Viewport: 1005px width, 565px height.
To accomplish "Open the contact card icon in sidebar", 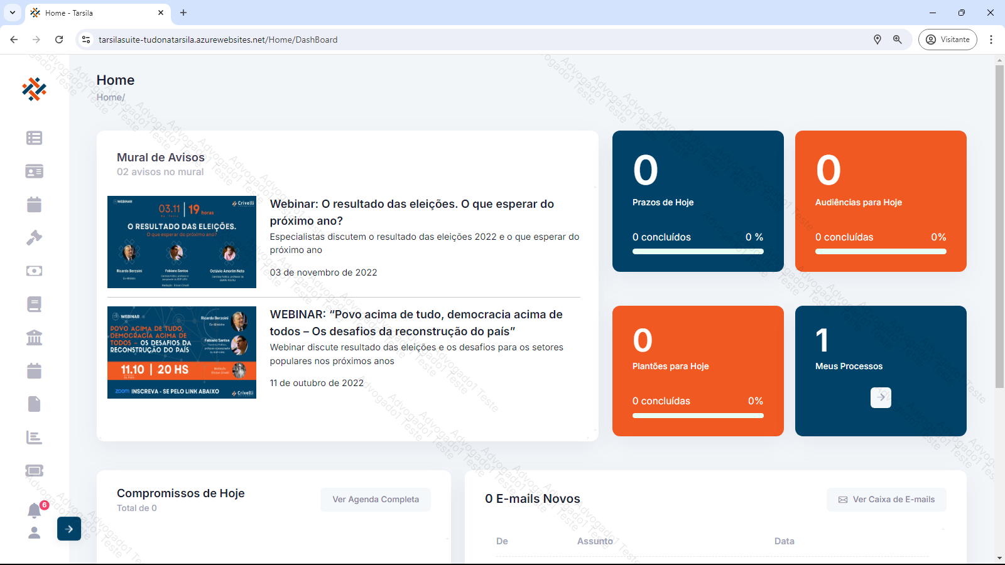I will 35,171.
